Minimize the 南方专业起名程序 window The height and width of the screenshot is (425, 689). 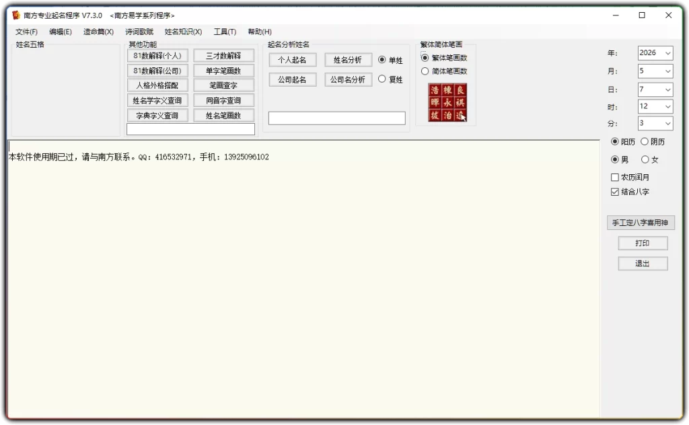click(x=616, y=15)
